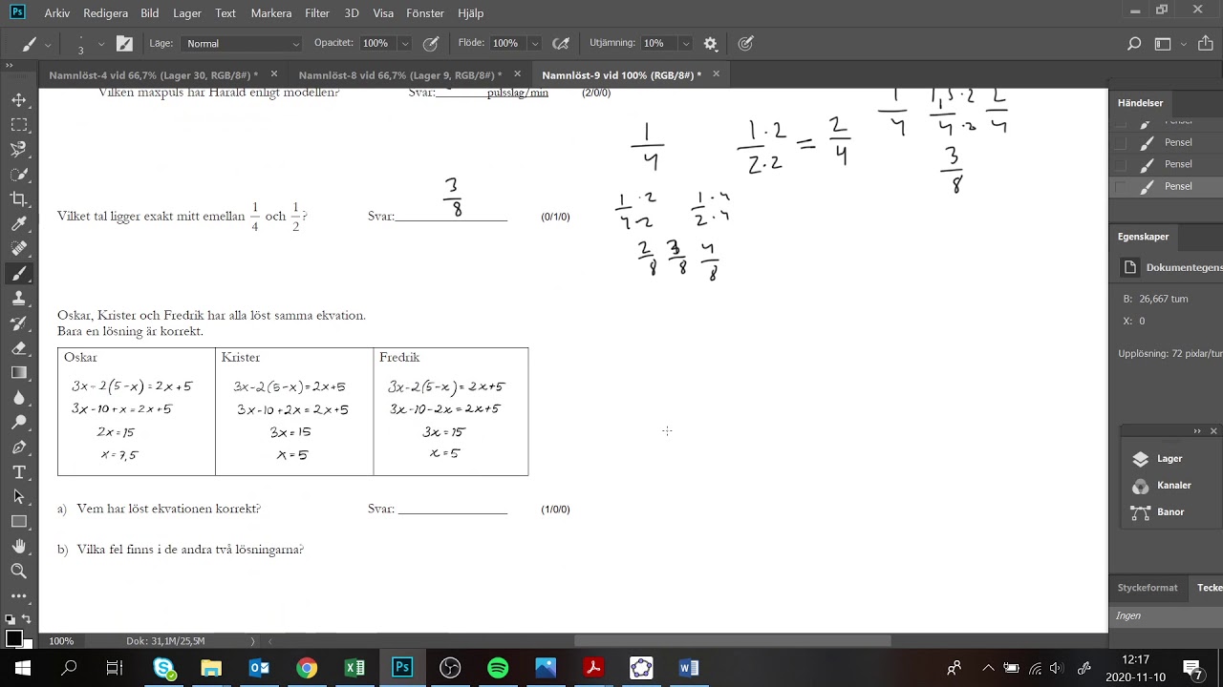Toggle history state checkbox on second-last Pensel row
The width and height of the screenshot is (1223, 687).
(x=1121, y=165)
